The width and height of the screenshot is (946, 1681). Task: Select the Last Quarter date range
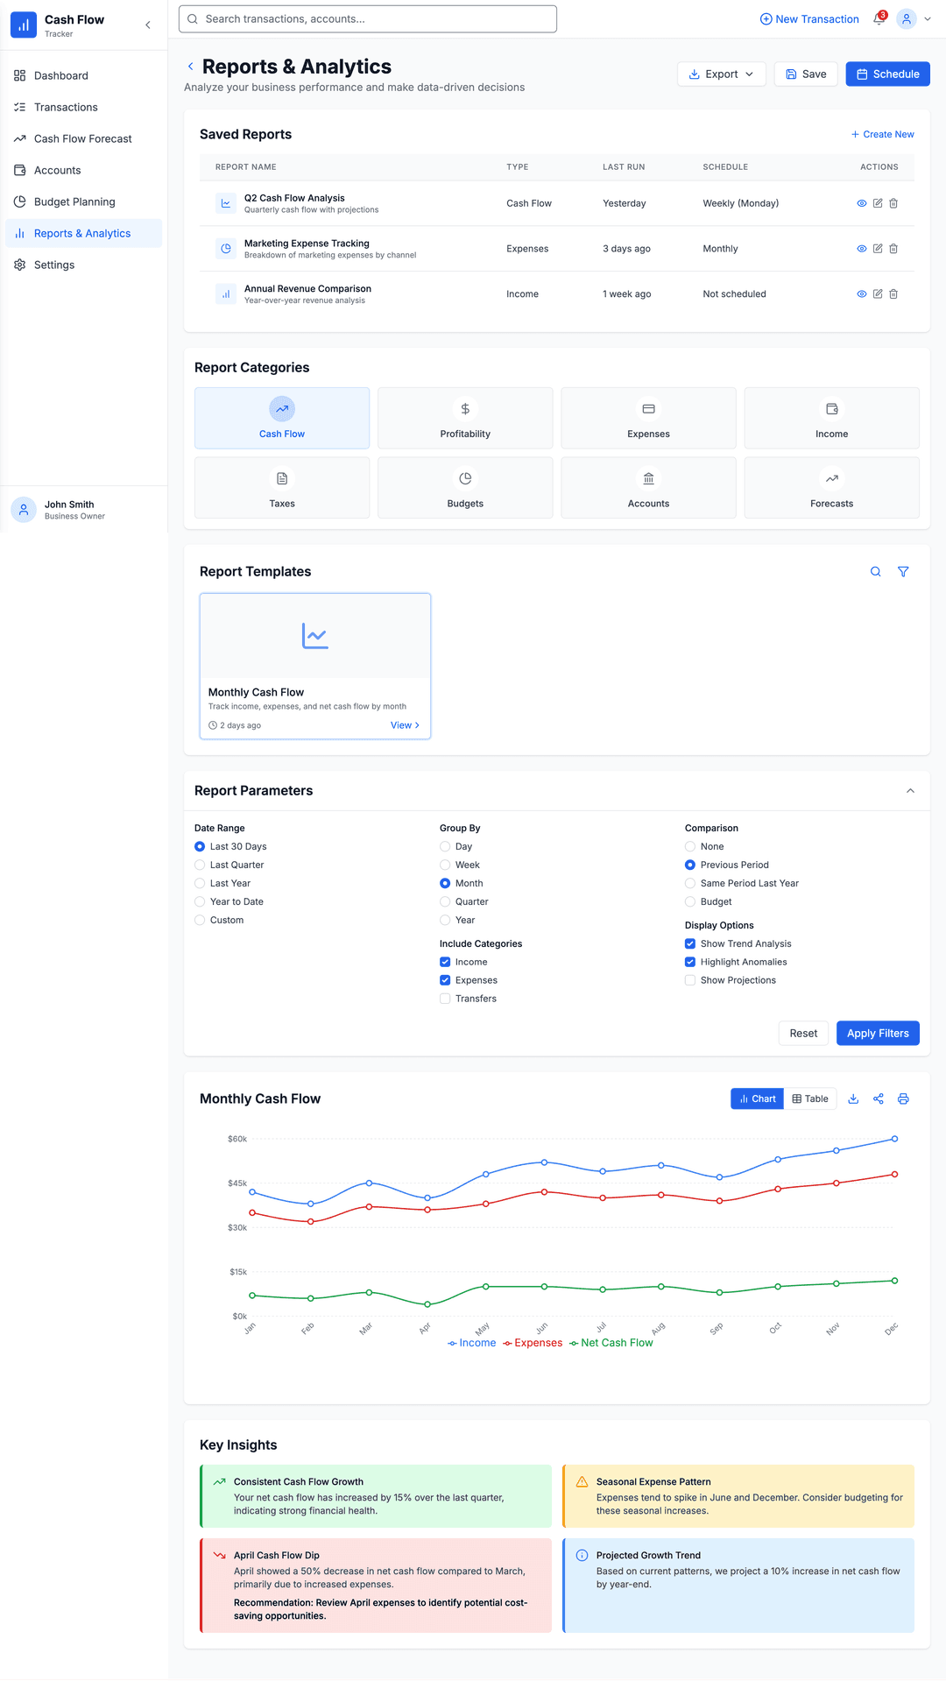pos(200,865)
